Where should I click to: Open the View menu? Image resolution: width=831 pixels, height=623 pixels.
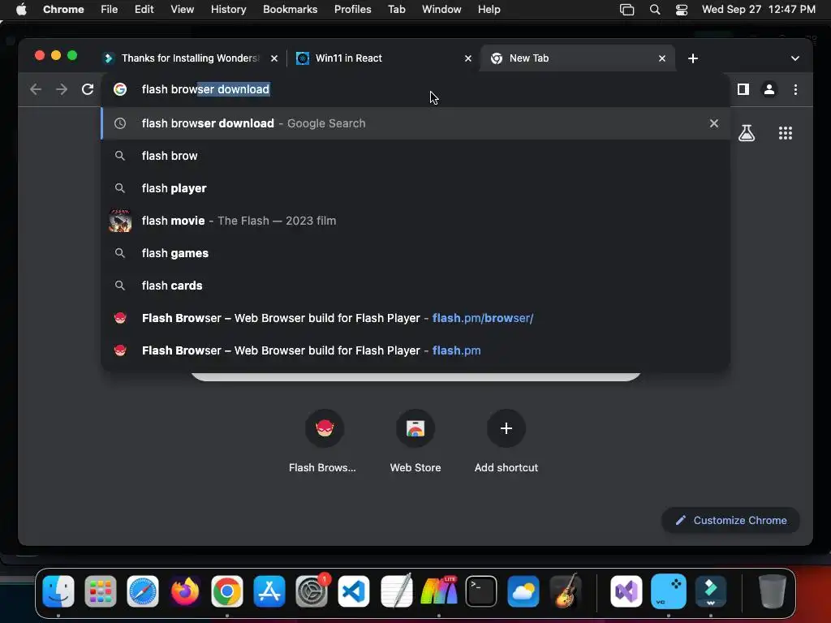tap(183, 10)
